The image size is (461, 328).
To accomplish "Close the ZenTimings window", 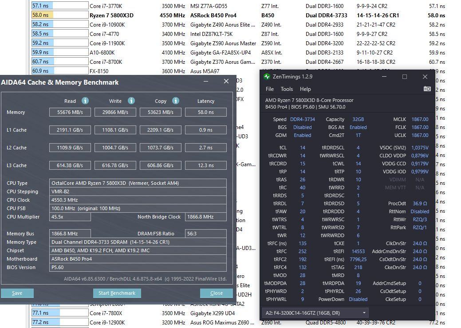I will [425, 77].
